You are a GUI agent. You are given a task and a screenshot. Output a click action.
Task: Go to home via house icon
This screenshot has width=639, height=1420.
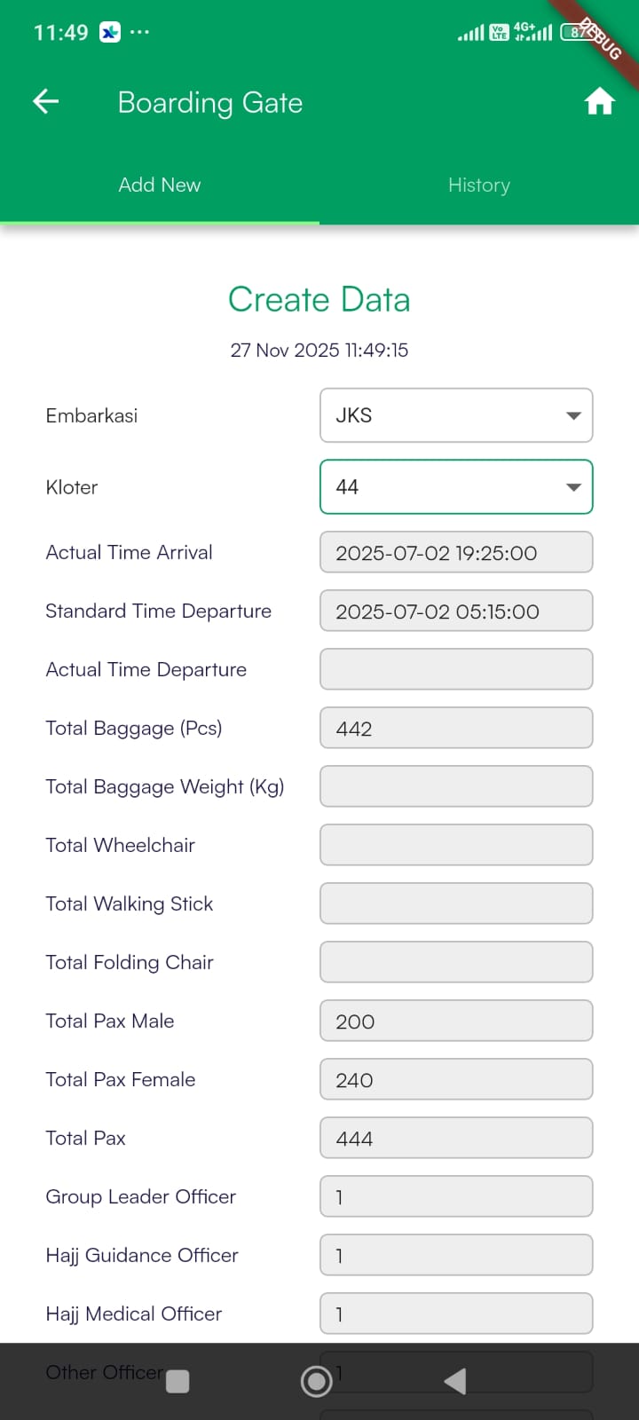point(599,102)
